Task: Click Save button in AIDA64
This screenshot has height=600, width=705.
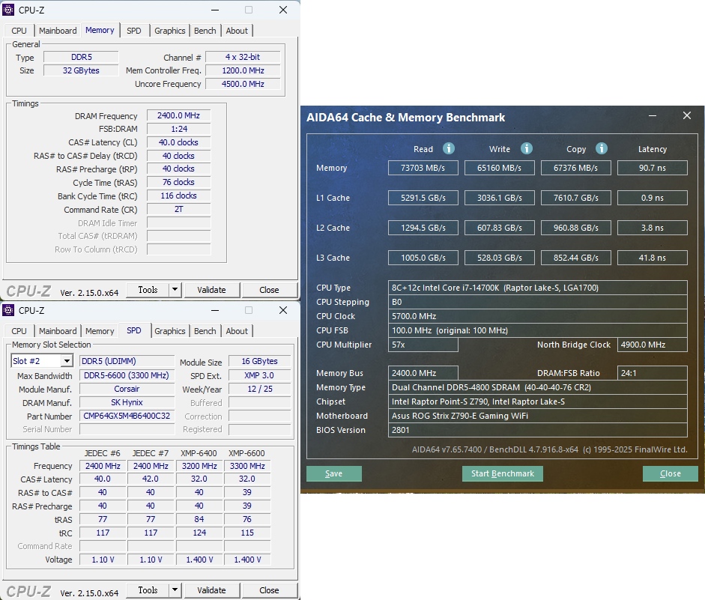Action: tap(333, 473)
